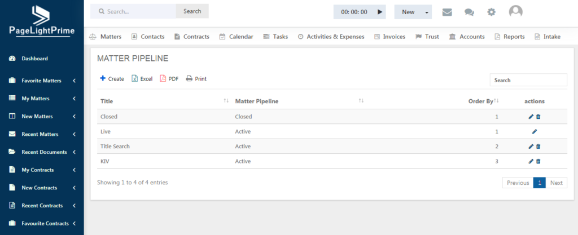Start the timer with play button
The image size is (578, 235).
tap(380, 12)
